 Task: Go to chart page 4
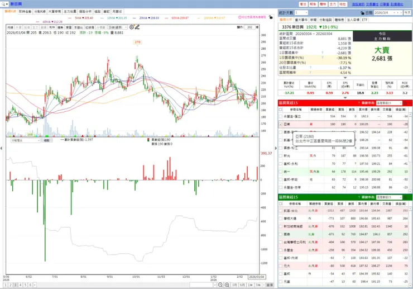tap(20, 285)
